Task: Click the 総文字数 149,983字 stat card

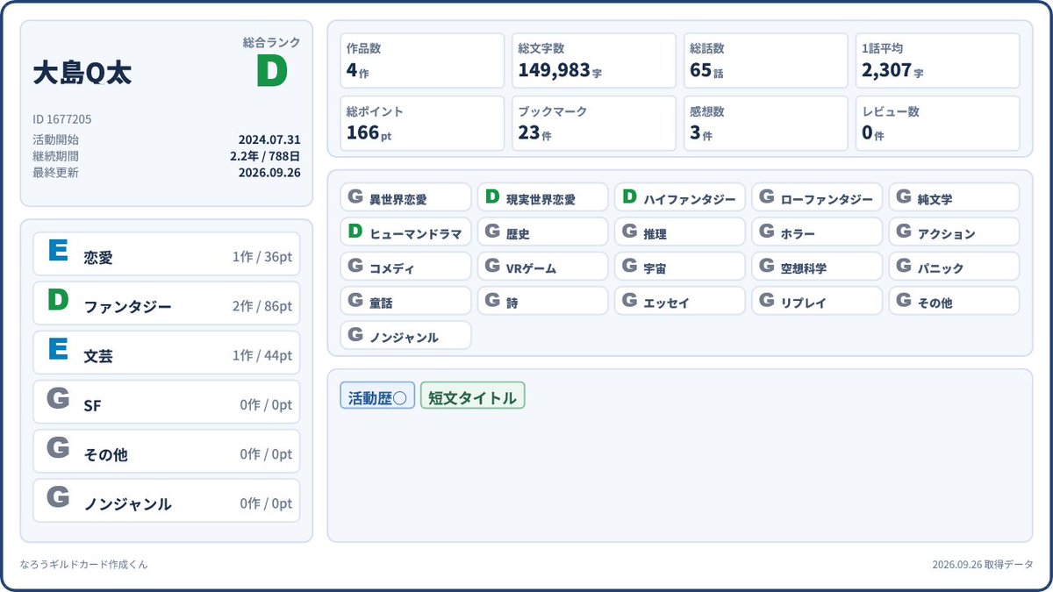Action: tap(594, 61)
